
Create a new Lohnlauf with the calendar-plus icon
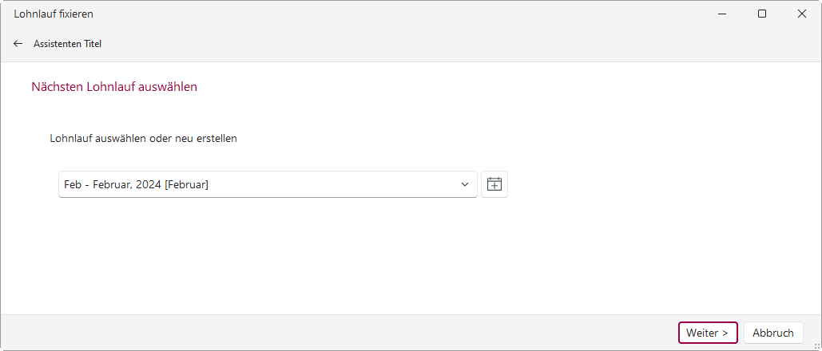(x=494, y=184)
